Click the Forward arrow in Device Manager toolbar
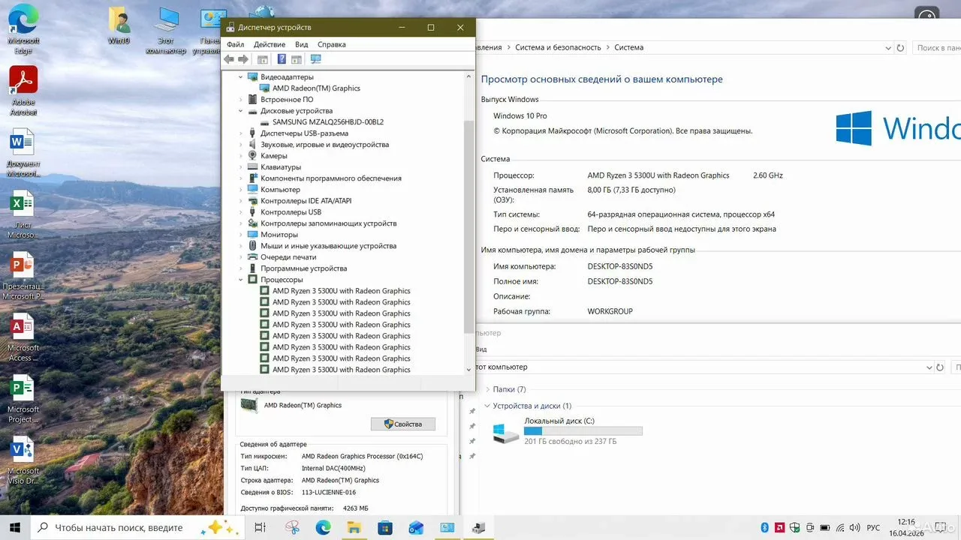The width and height of the screenshot is (961, 540). tap(243, 59)
